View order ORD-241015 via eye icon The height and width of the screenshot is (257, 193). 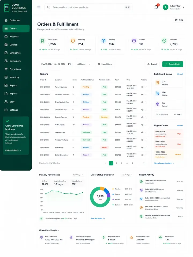(x=142, y=155)
